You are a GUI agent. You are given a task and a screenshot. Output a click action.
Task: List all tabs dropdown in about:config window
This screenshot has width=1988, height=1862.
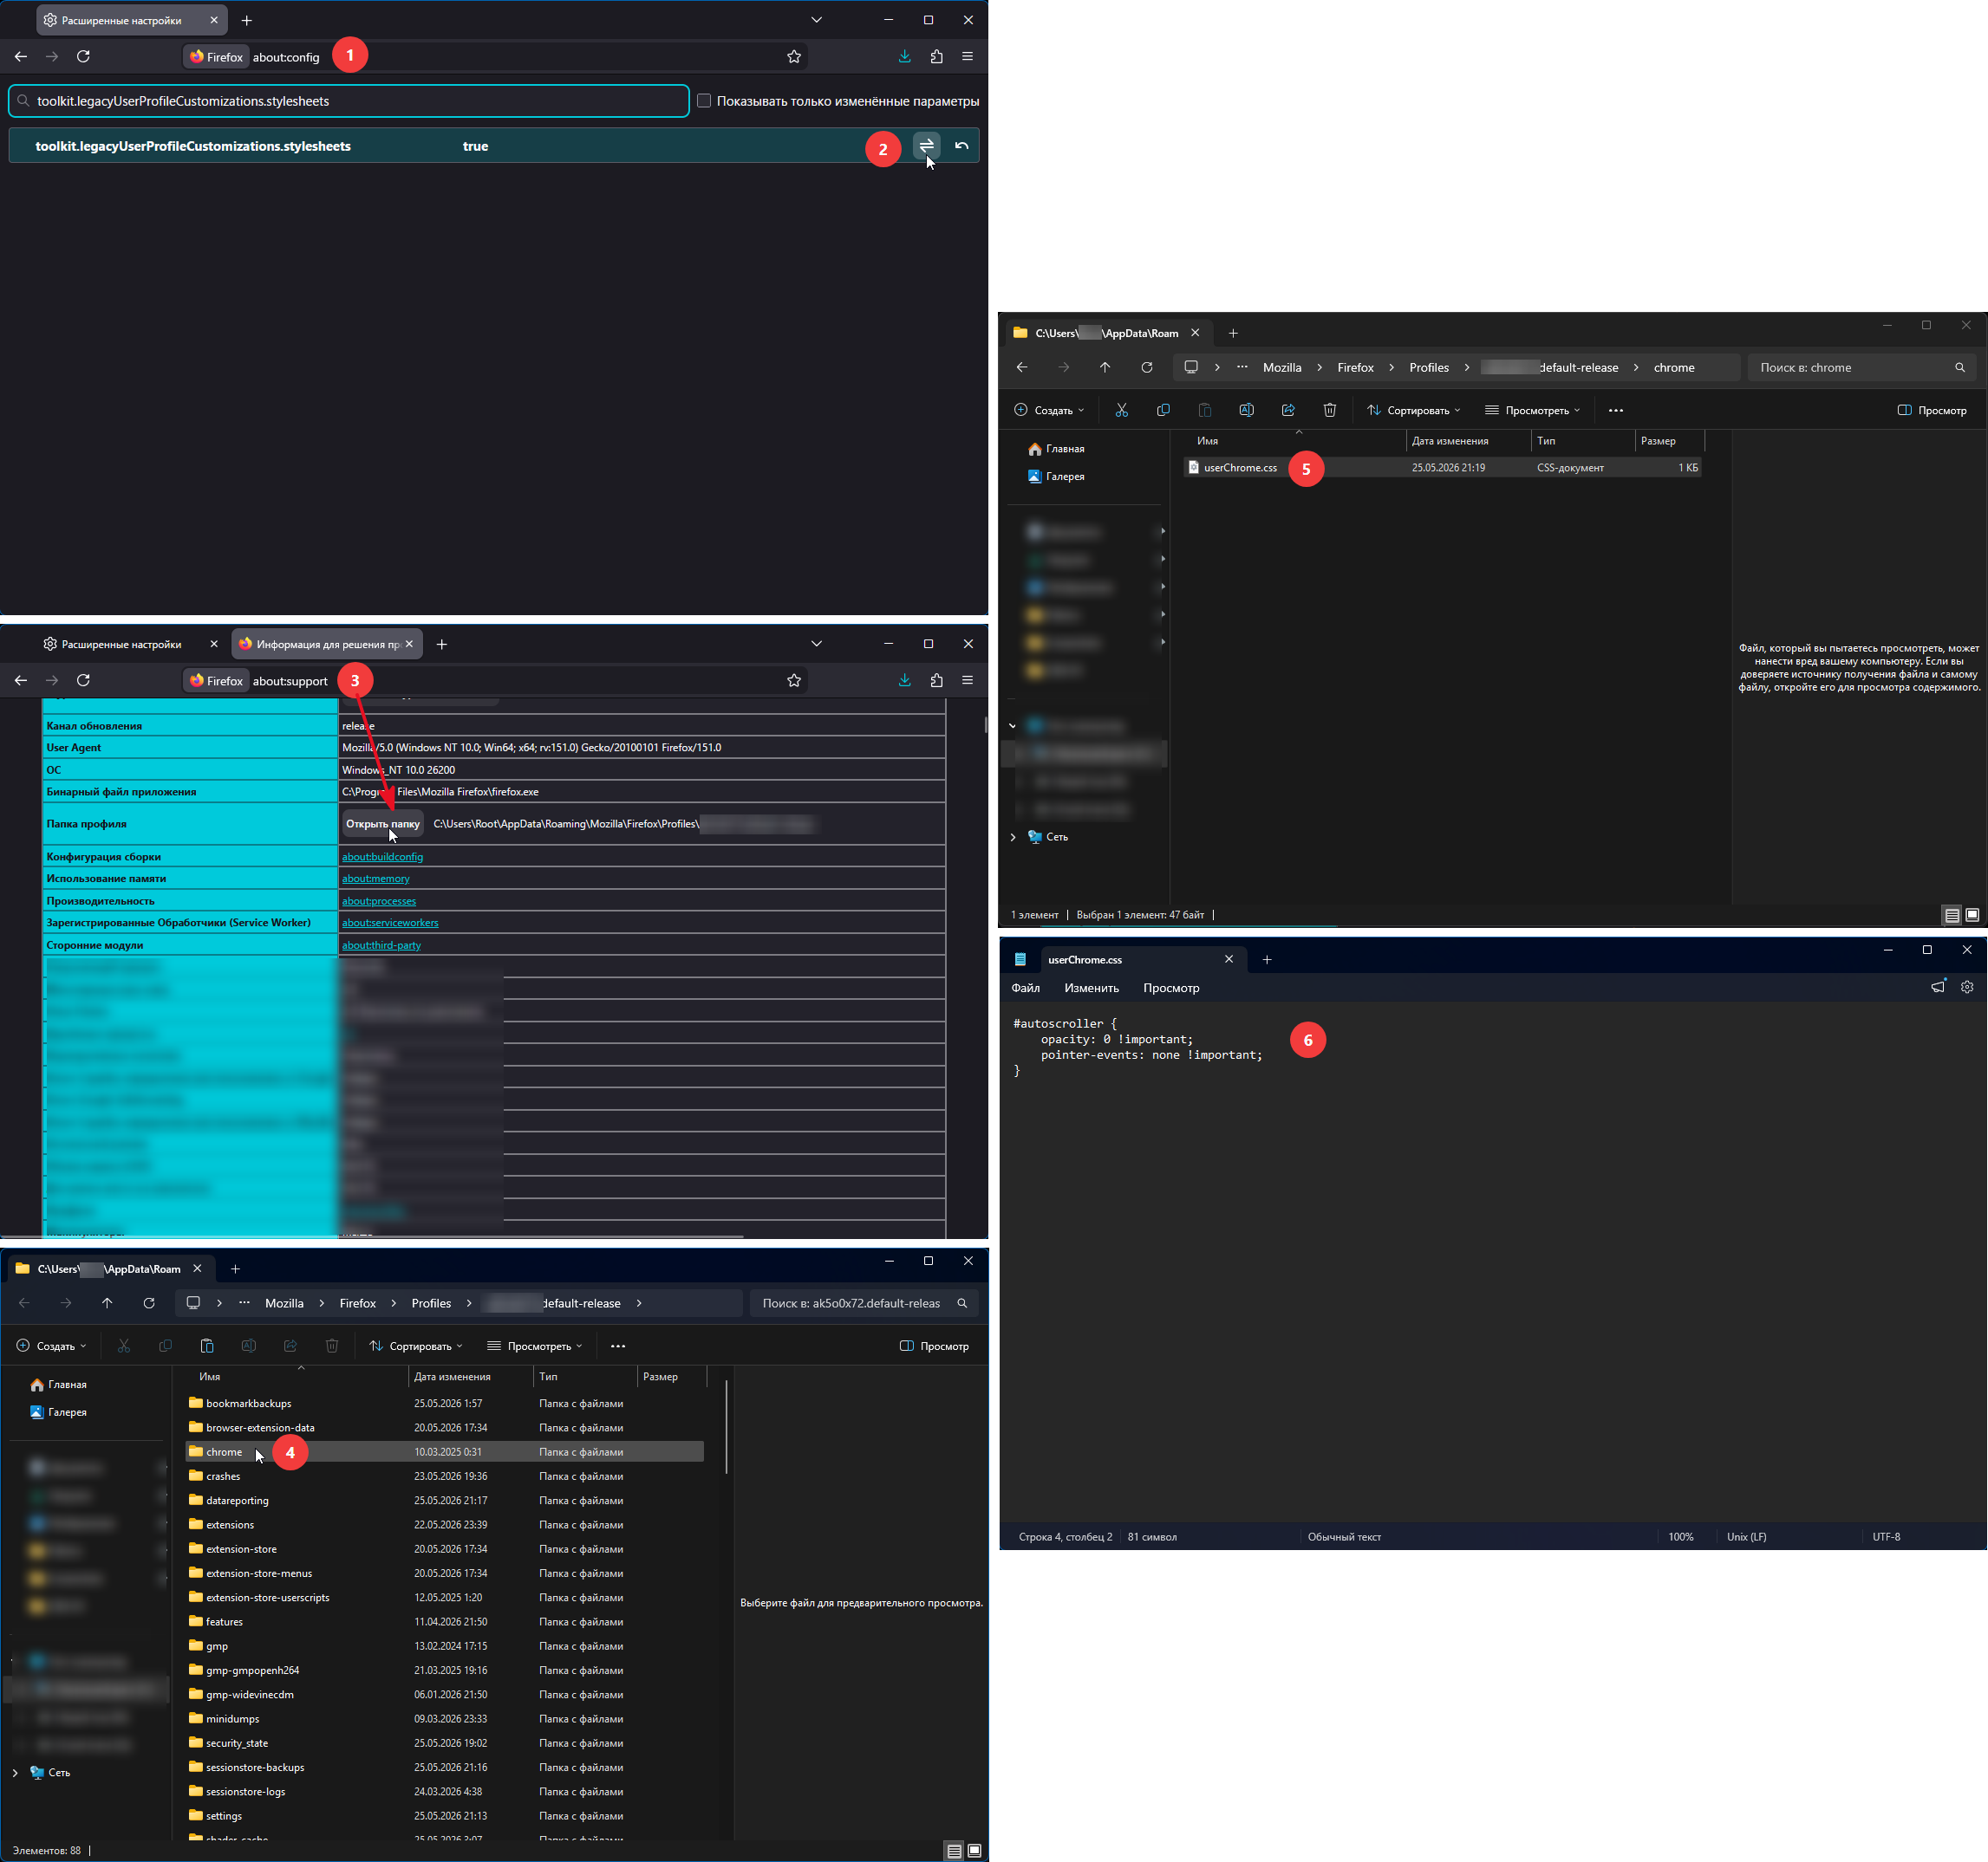(x=816, y=20)
